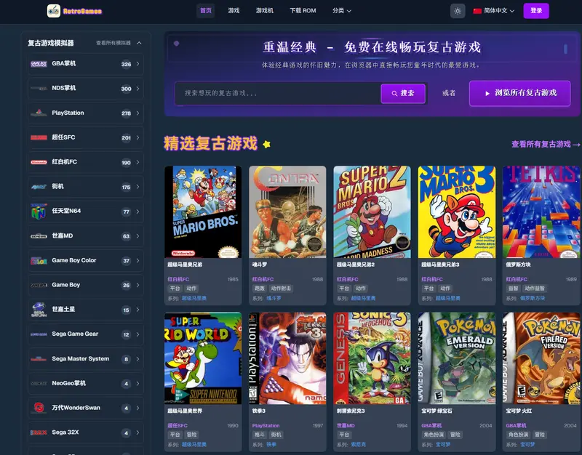Click the NeoGeo掌机 logo icon

click(x=39, y=383)
